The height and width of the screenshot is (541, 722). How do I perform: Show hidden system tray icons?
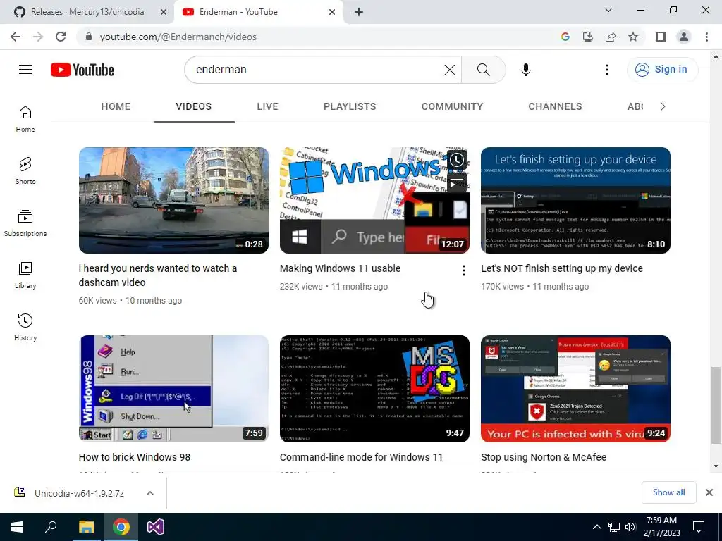click(x=596, y=527)
